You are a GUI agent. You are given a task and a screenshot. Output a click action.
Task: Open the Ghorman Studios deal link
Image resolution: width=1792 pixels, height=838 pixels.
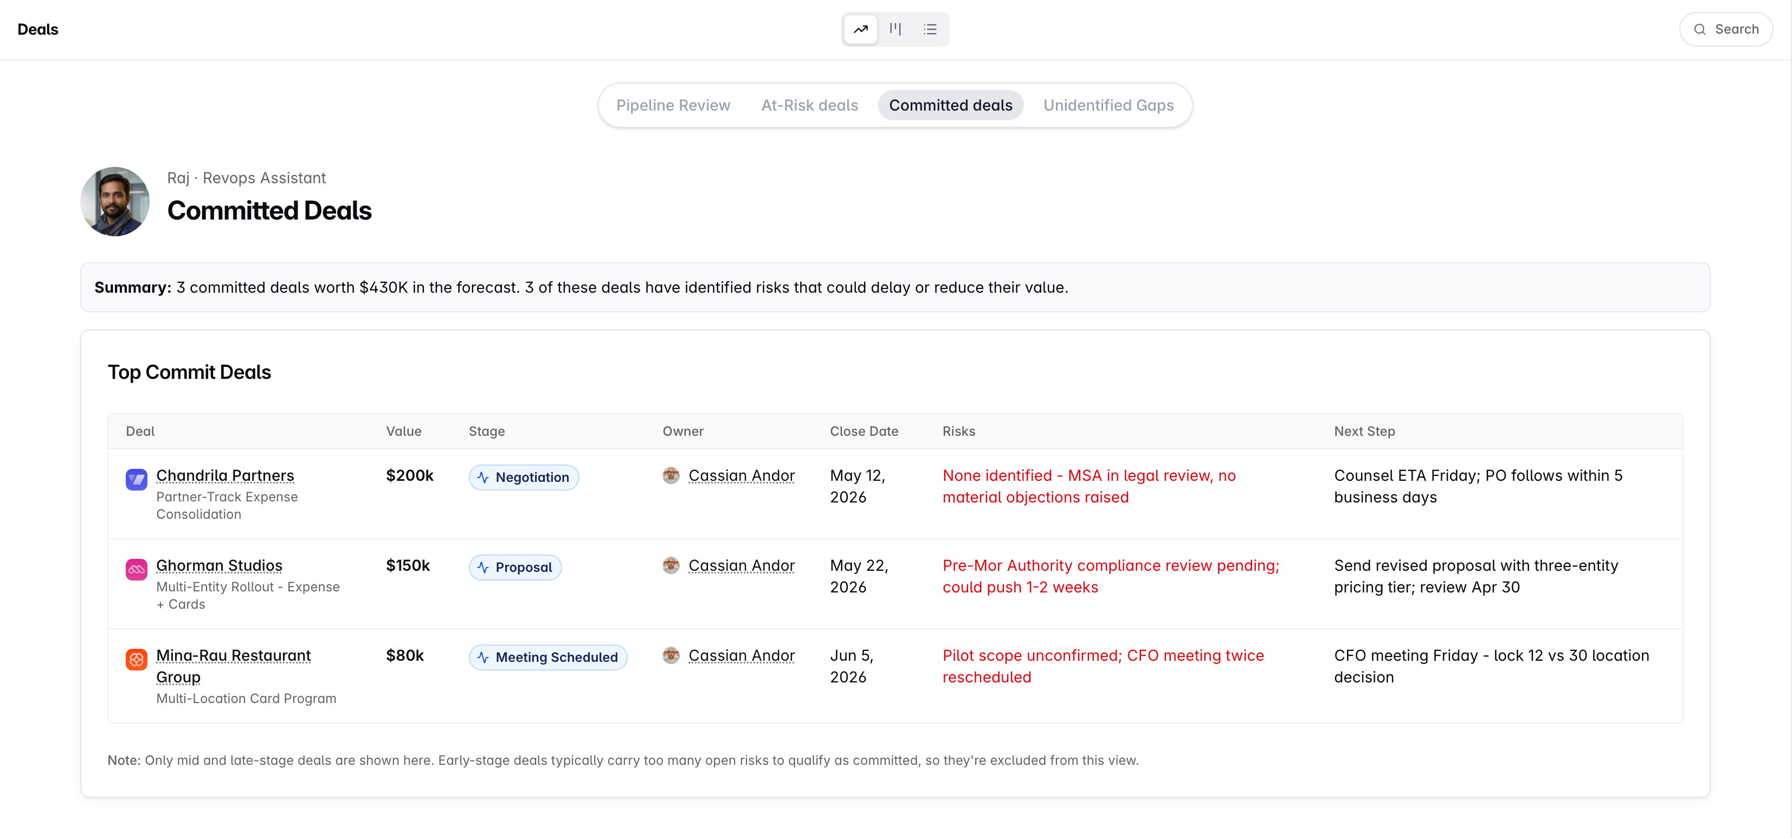click(219, 565)
